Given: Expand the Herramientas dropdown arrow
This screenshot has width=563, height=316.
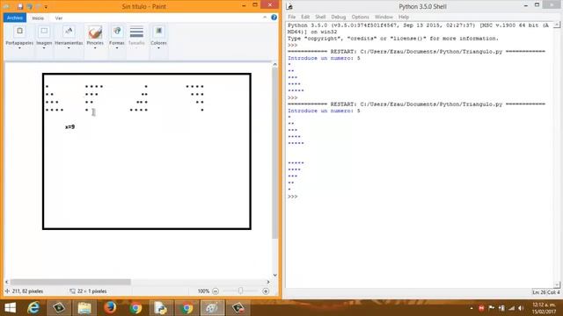Looking at the screenshot, I should (x=69, y=48).
